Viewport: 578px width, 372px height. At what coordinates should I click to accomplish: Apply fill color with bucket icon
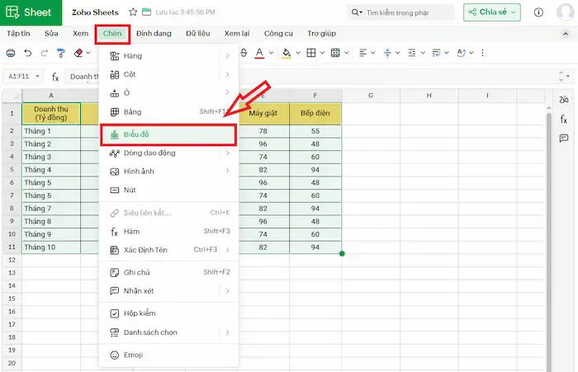[x=287, y=53]
